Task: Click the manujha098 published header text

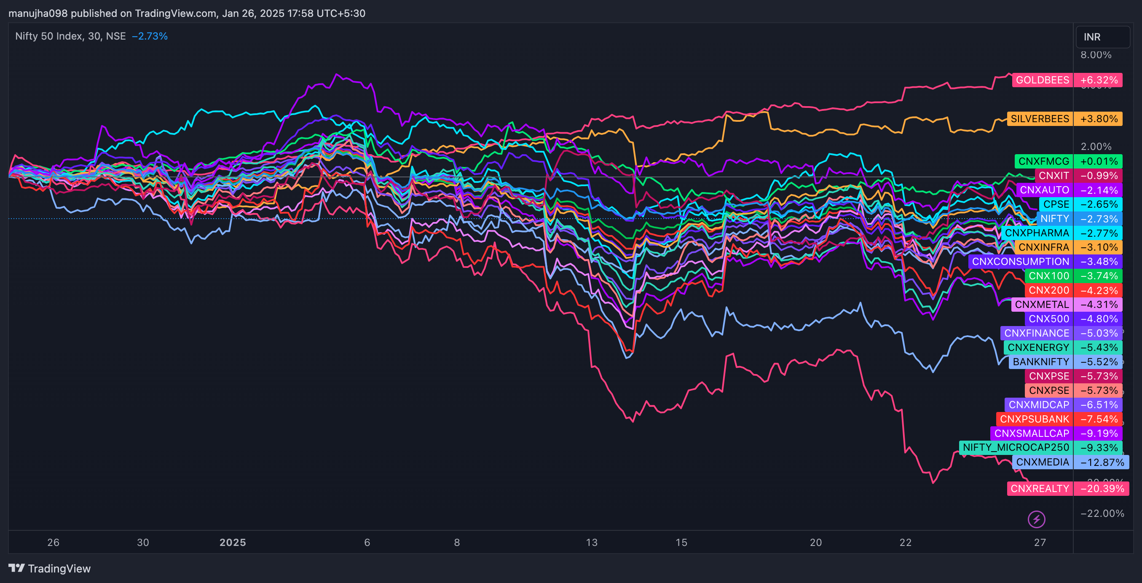Action: [187, 13]
